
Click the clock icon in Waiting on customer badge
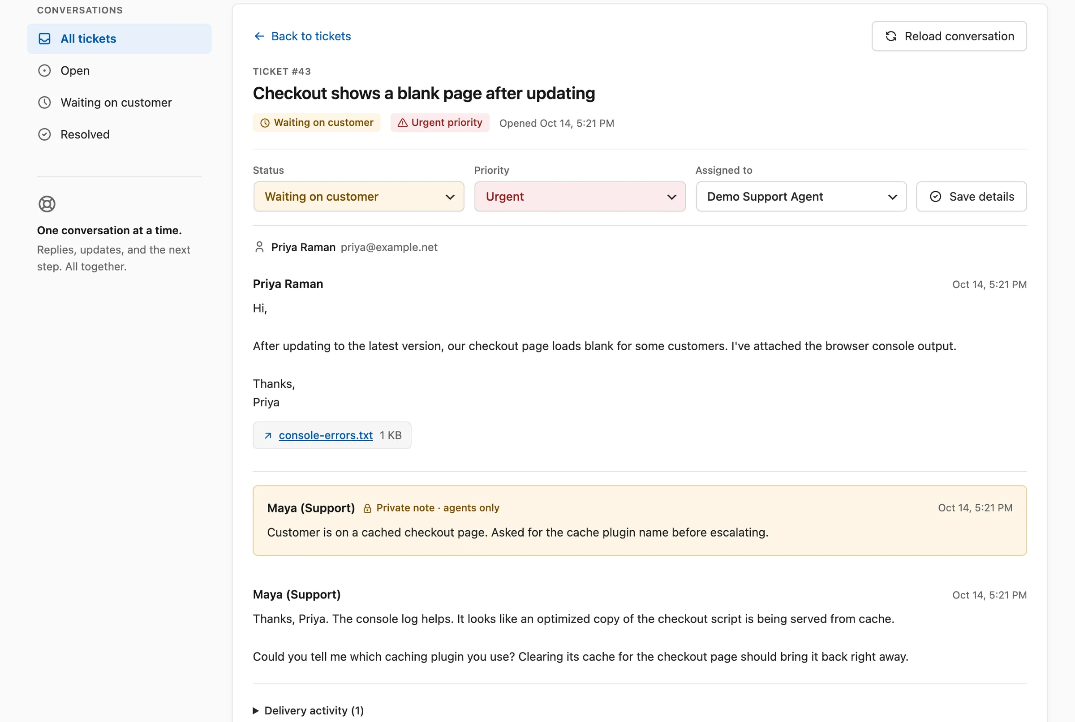265,123
